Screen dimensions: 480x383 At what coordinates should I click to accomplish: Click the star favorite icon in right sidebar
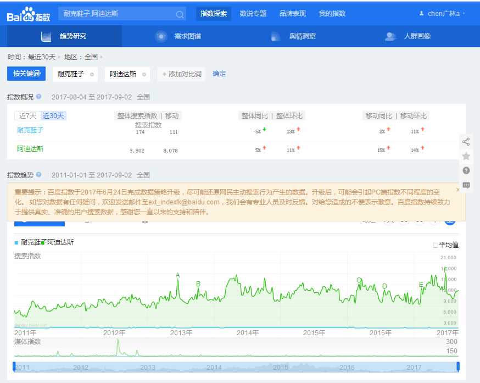click(x=466, y=156)
